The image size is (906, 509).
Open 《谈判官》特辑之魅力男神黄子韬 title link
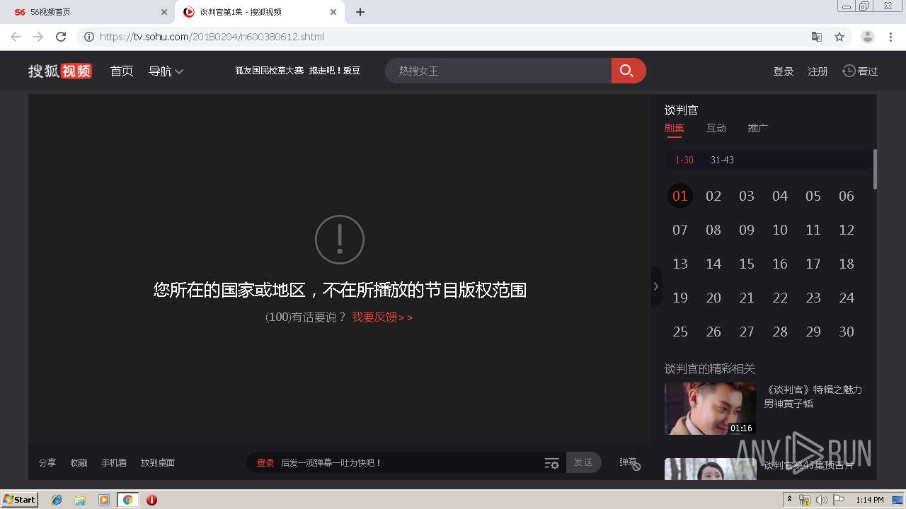click(813, 397)
